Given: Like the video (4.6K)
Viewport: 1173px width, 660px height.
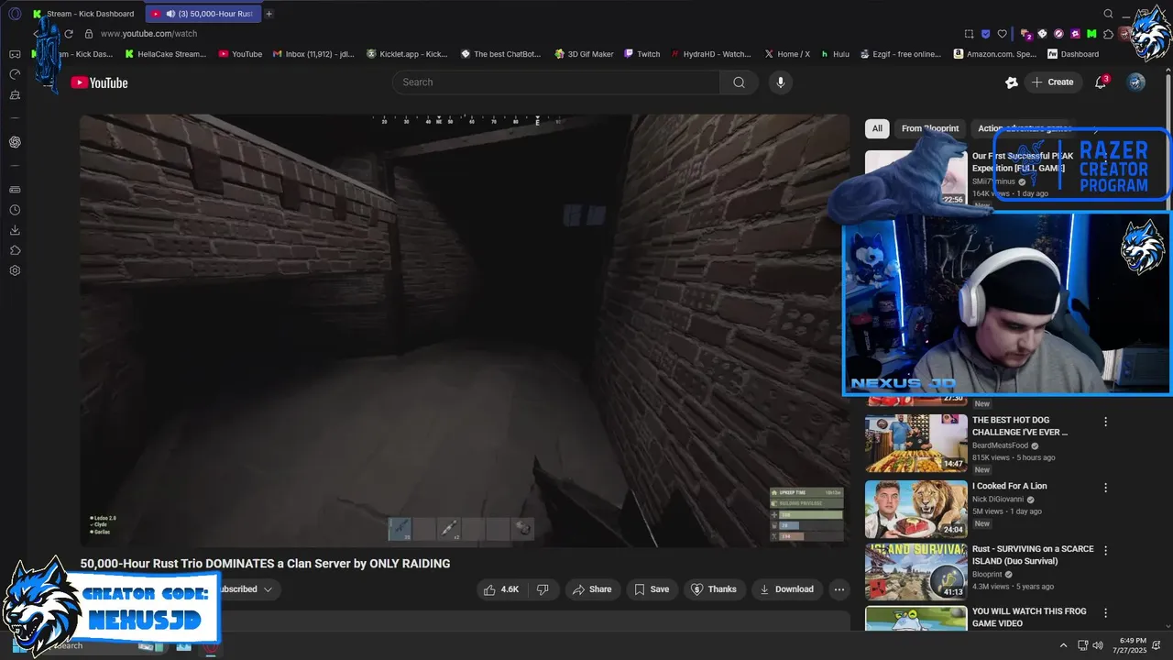Looking at the screenshot, I should click(501, 589).
